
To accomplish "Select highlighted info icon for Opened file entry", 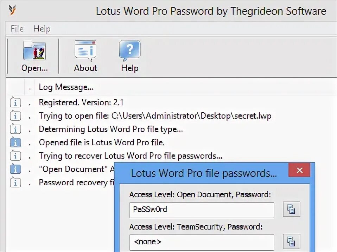I will [x=15, y=142].
